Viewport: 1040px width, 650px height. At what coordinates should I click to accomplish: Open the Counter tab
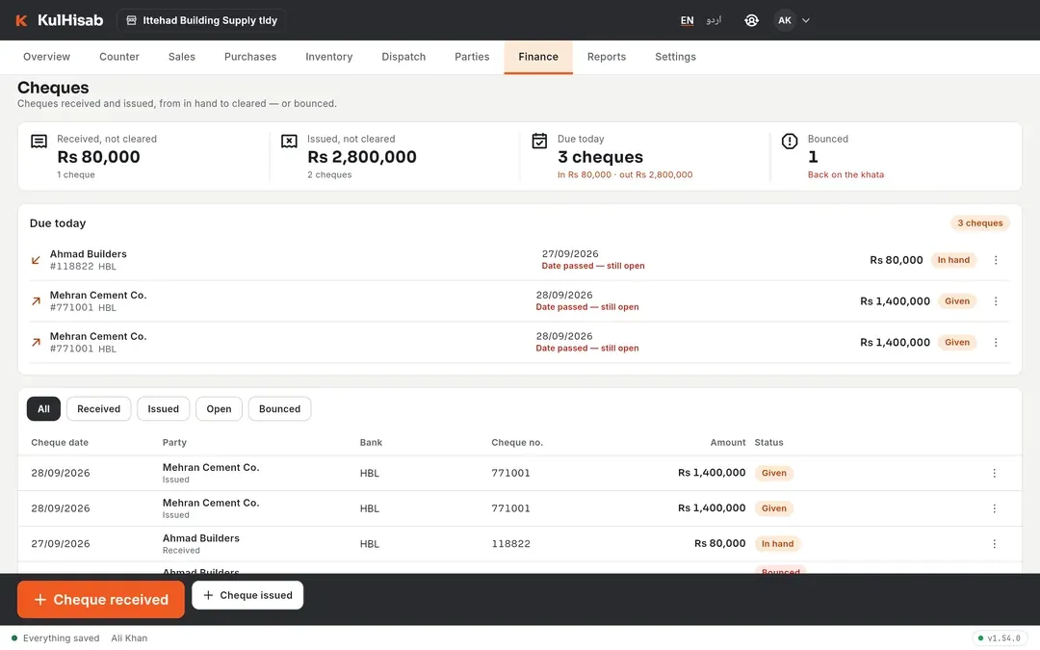119,57
